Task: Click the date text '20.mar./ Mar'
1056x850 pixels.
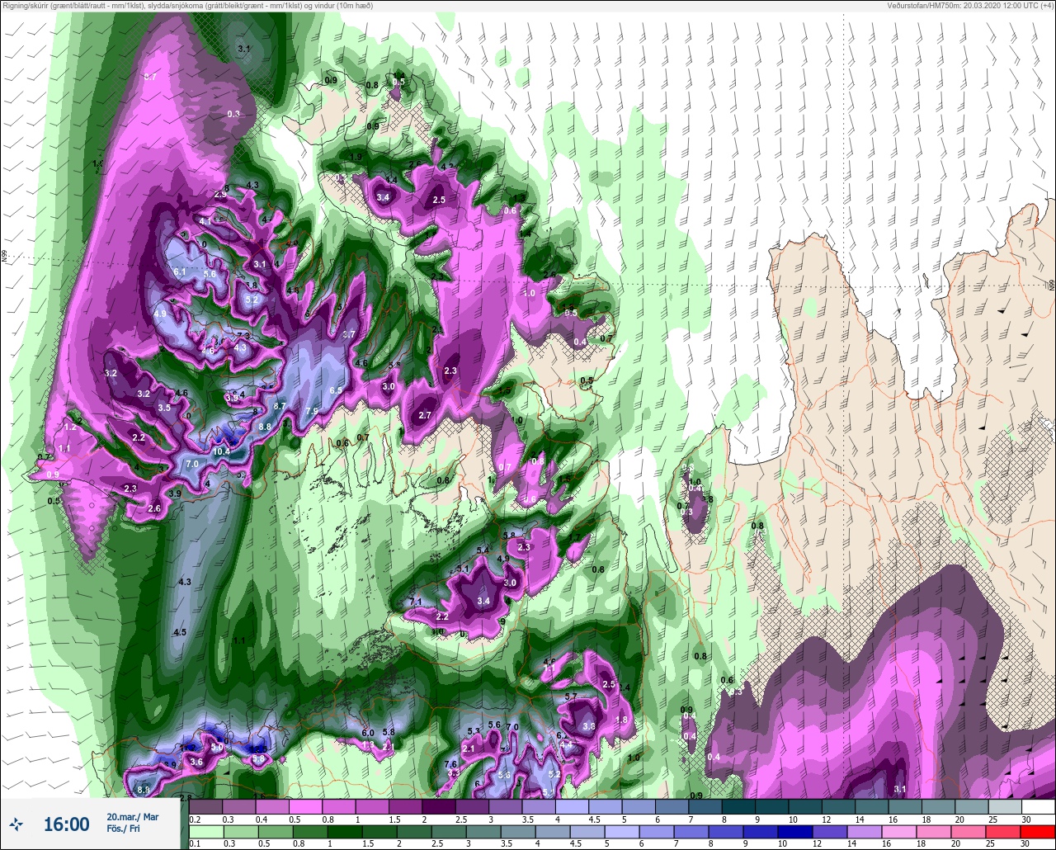Action: (133, 816)
